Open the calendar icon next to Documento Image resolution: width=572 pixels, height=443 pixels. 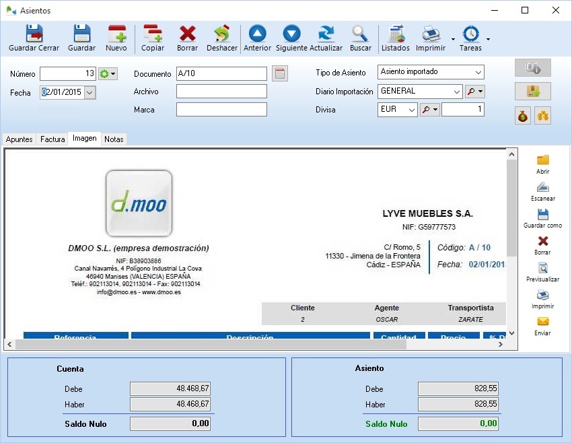click(x=280, y=73)
